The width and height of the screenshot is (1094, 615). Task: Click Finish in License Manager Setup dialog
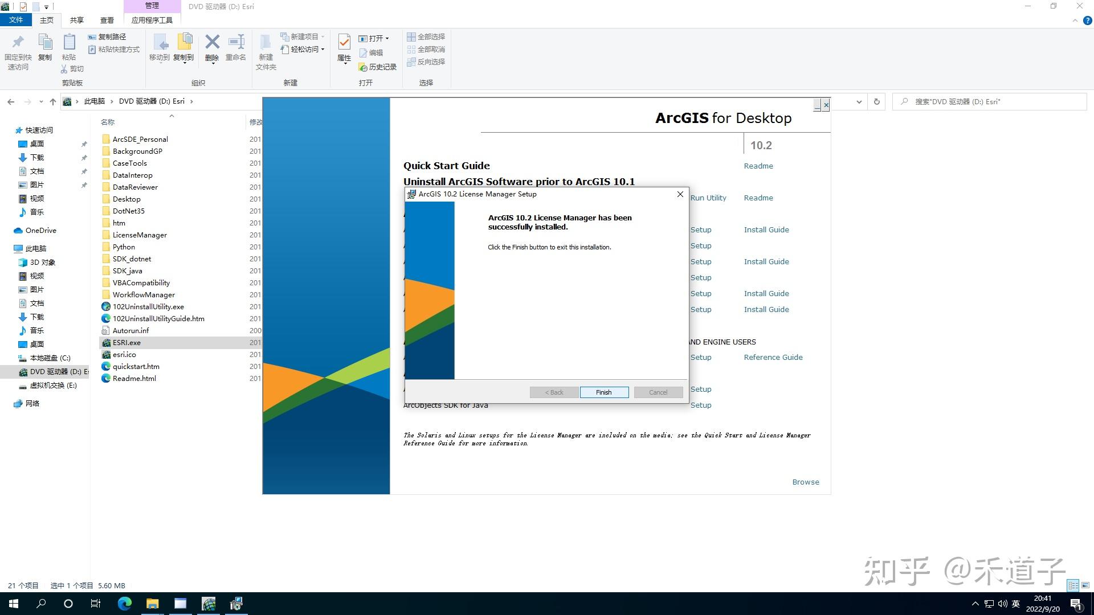point(604,392)
